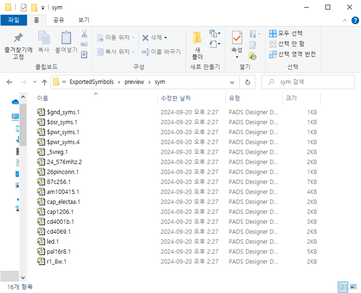The image size is (361, 293).
Task: Select the file cd4069.1
Action: click(59, 231)
